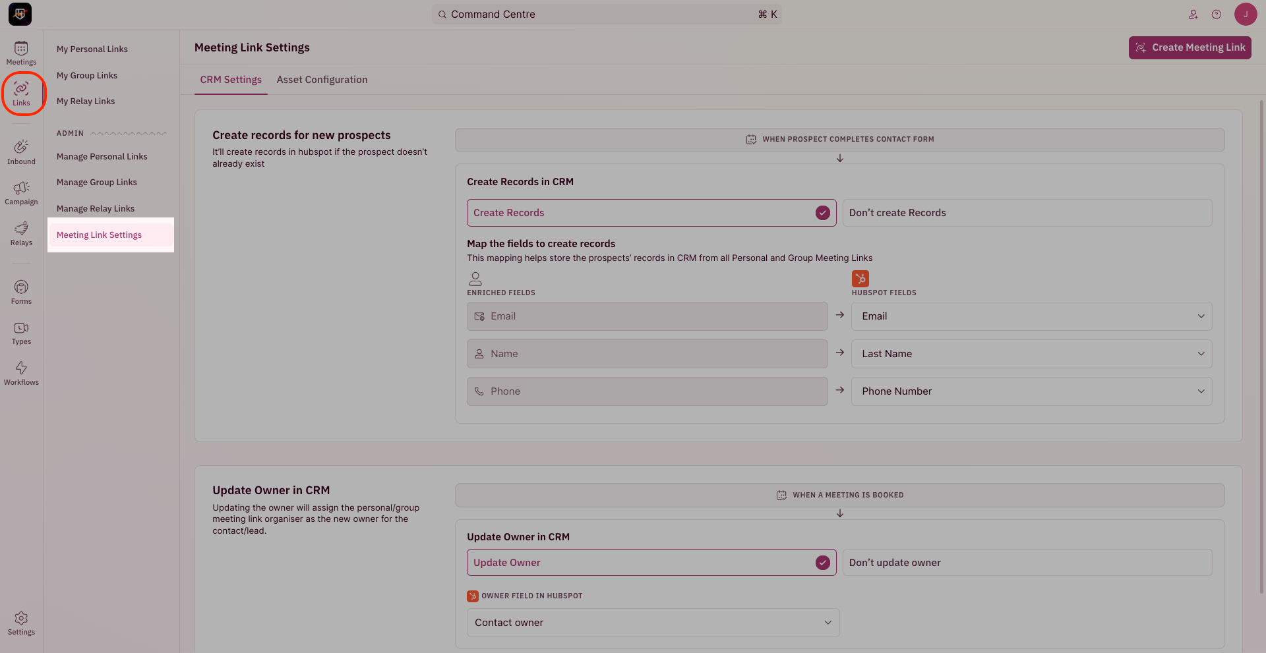Select the Don't create Records option
The image size is (1266, 653).
click(1027, 213)
